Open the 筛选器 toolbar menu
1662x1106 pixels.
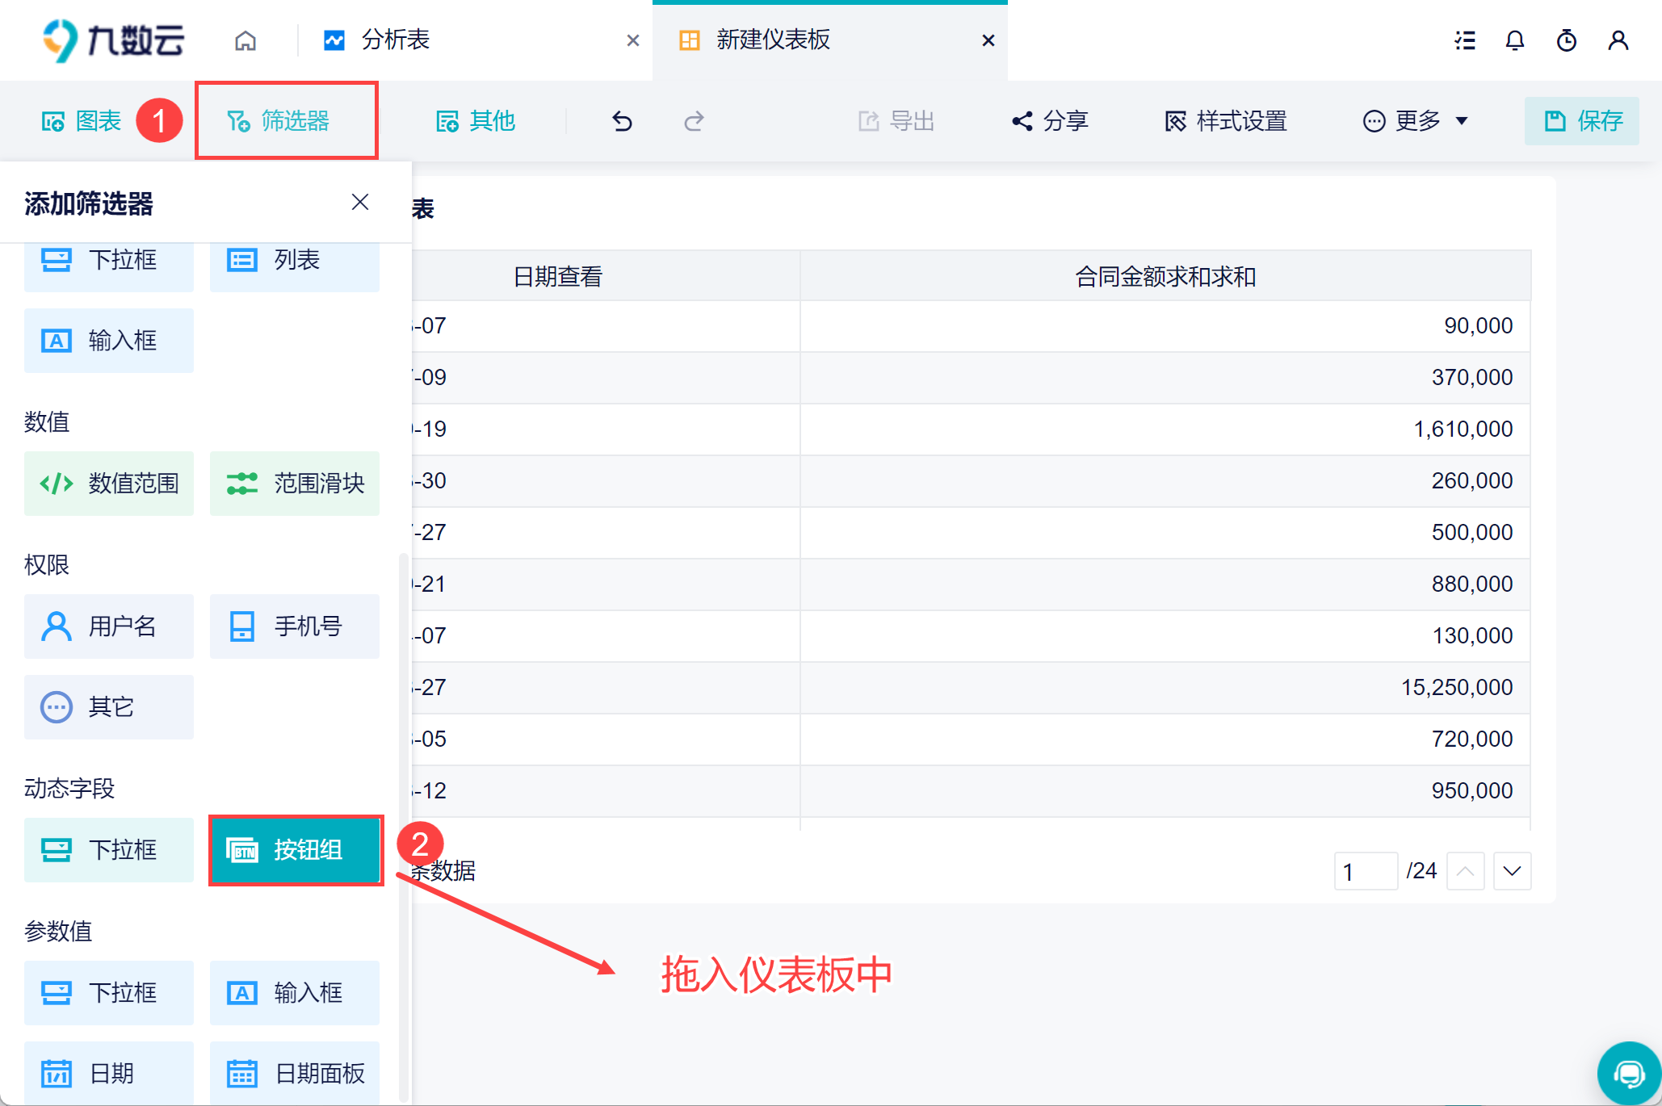[279, 121]
